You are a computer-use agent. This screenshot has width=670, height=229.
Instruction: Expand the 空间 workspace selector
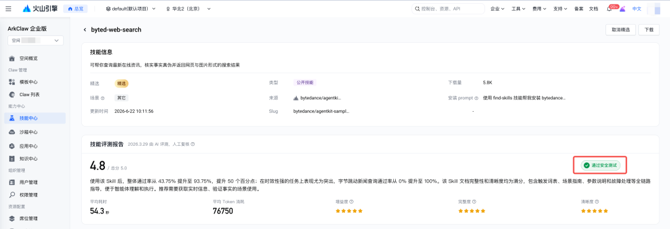pos(35,40)
